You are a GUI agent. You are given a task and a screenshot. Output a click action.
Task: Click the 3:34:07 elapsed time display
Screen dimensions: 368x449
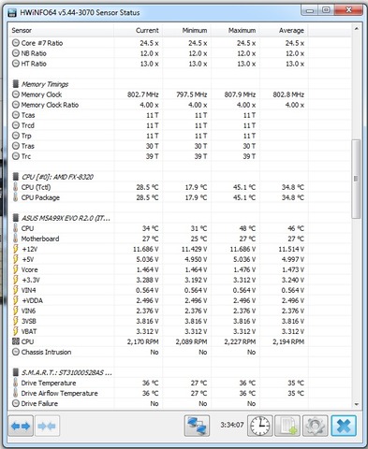231,425
